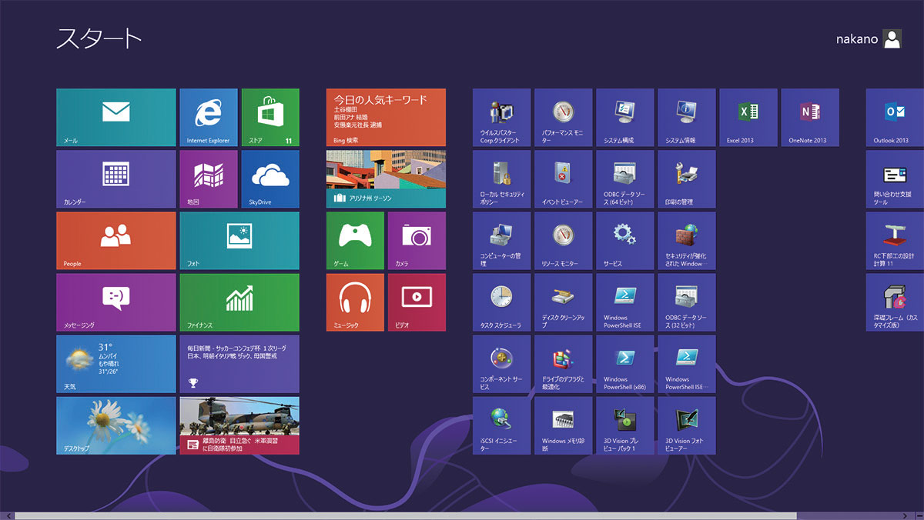Open 問い合わせ支援ツール tile
The height and width of the screenshot is (520, 924).
[895, 178]
